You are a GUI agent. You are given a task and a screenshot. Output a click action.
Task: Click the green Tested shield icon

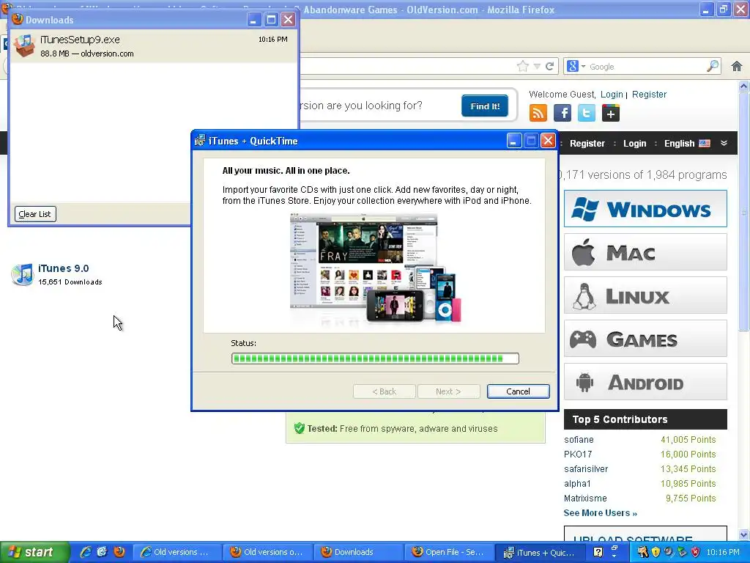tap(300, 428)
